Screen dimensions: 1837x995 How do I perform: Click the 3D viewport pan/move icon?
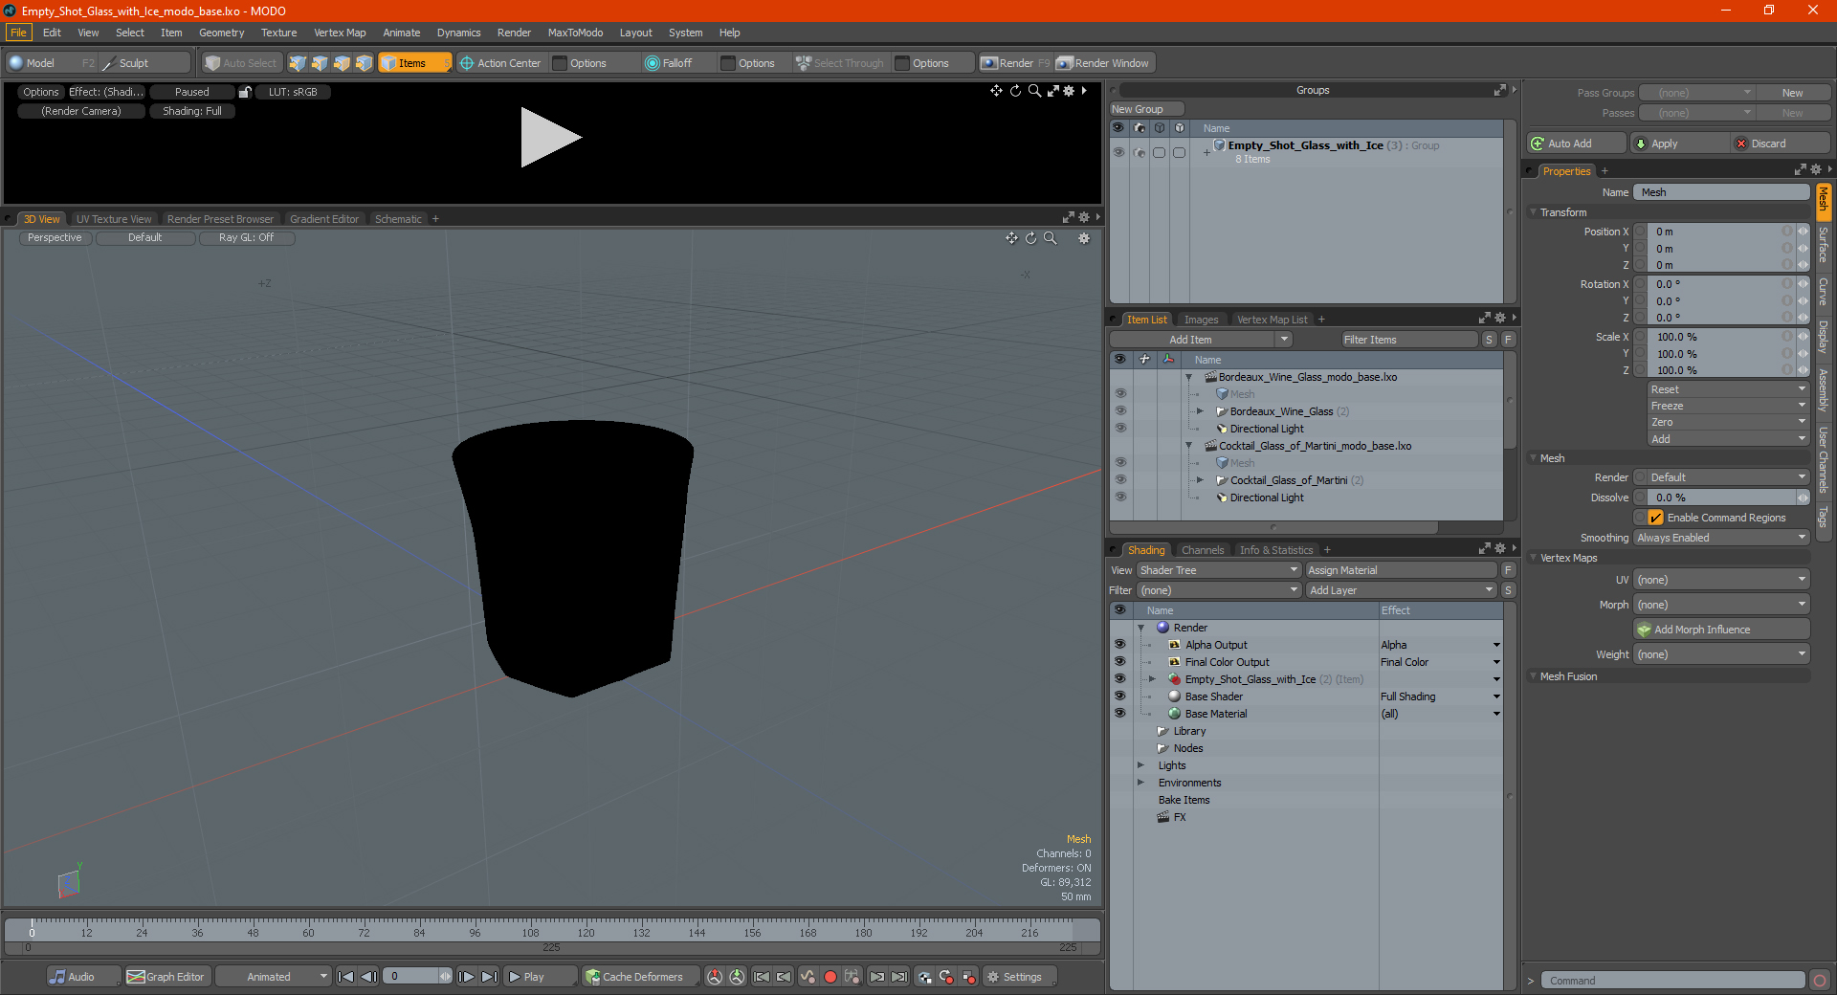[x=1011, y=238]
